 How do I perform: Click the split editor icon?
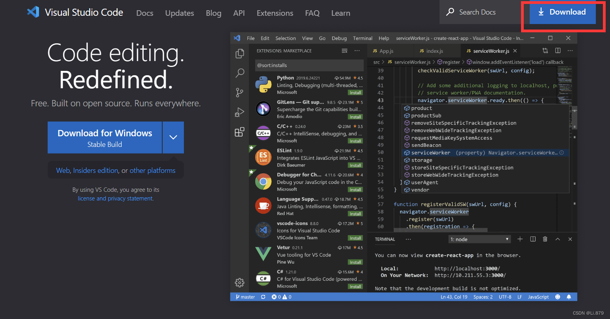click(558, 50)
